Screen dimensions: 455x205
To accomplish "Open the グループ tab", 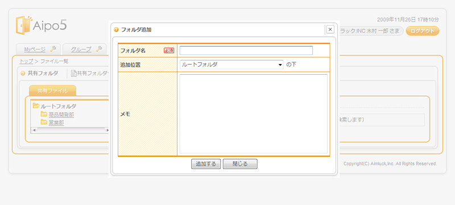I will pyautogui.click(x=81, y=49).
